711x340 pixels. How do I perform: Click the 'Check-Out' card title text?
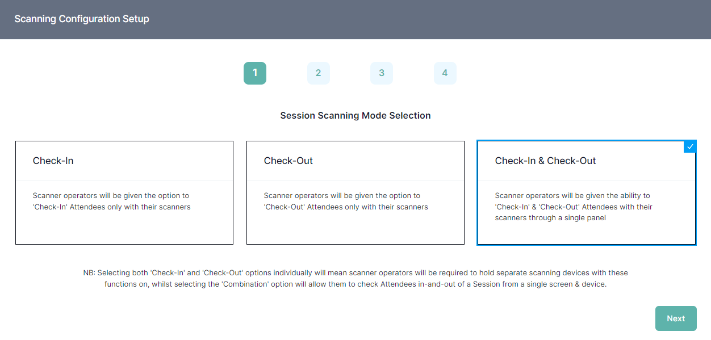pyautogui.click(x=288, y=161)
